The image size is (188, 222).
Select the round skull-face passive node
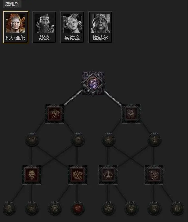click(9, 208)
